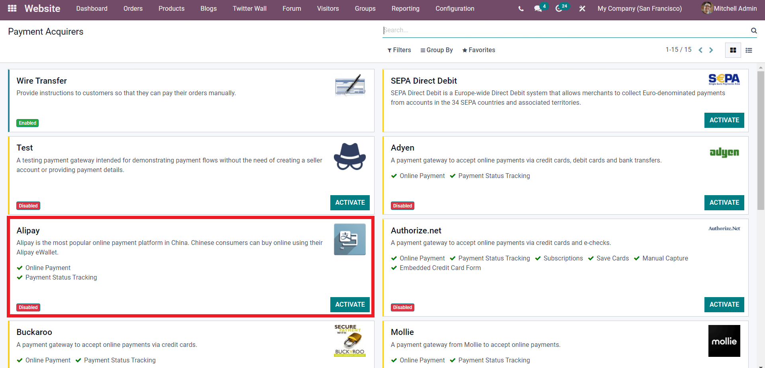Click Mitchell Admin avatar
Image resolution: width=765 pixels, height=368 pixels.
pos(707,8)
